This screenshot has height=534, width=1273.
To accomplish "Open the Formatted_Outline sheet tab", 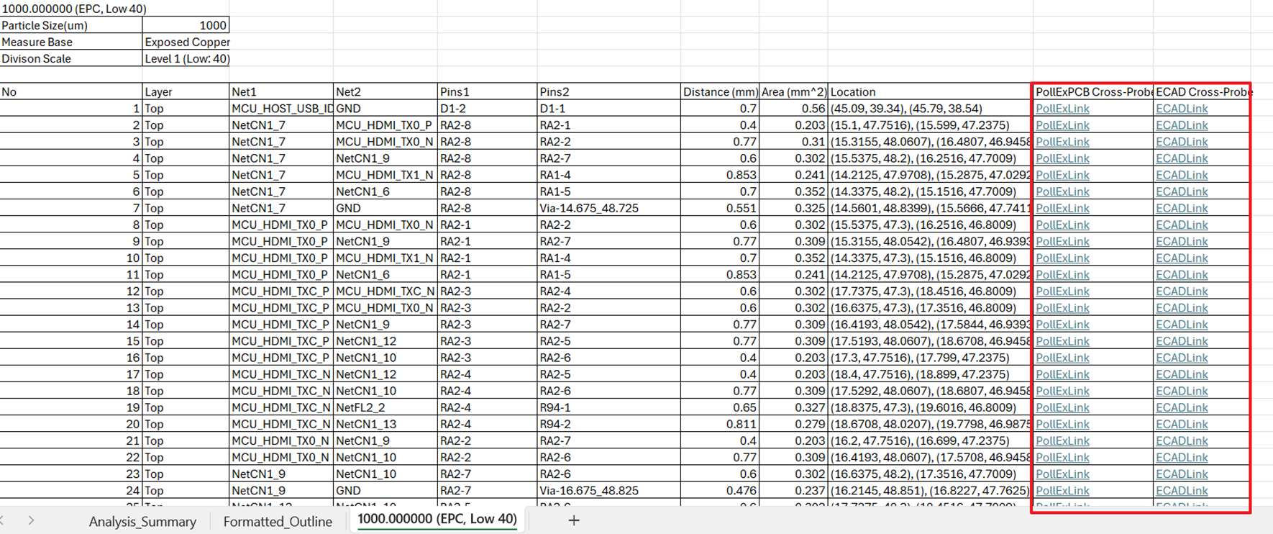I will point(278,521).
